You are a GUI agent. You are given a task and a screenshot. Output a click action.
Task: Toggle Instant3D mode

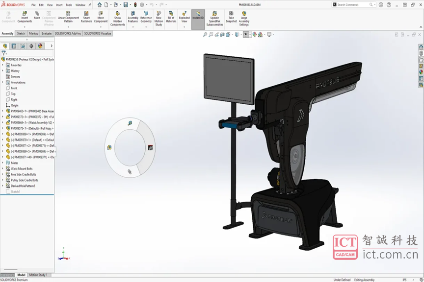pyautogui.click(x=198, y=20)
